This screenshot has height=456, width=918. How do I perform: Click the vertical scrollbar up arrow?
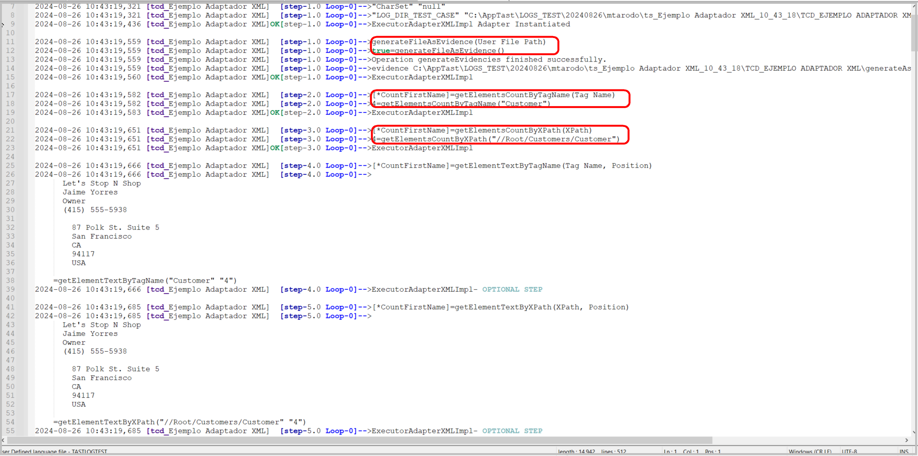[913, 5]
